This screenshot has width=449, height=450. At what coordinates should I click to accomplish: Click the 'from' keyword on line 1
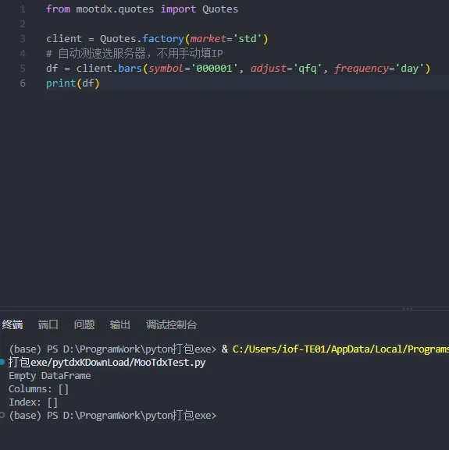point(58,9)
